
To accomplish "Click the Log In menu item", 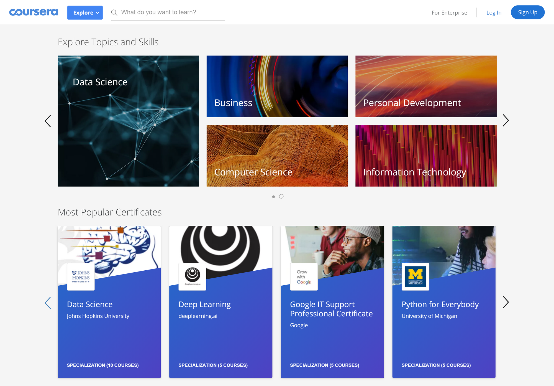I will click(x=493, y=12).
